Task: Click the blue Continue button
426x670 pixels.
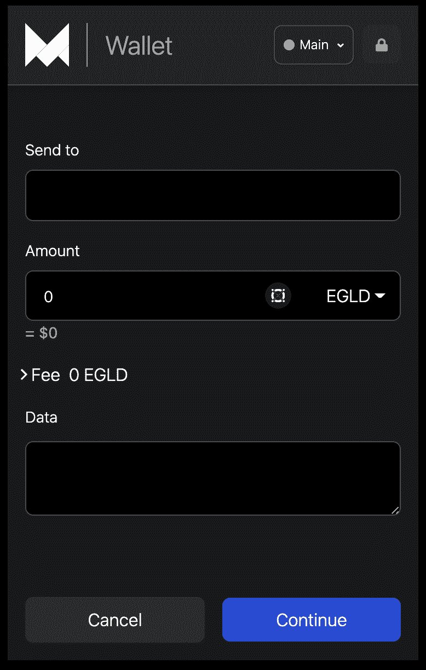Action: click(311, 620)
